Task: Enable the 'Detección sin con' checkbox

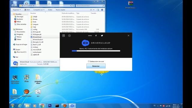Action: point(89,61)
